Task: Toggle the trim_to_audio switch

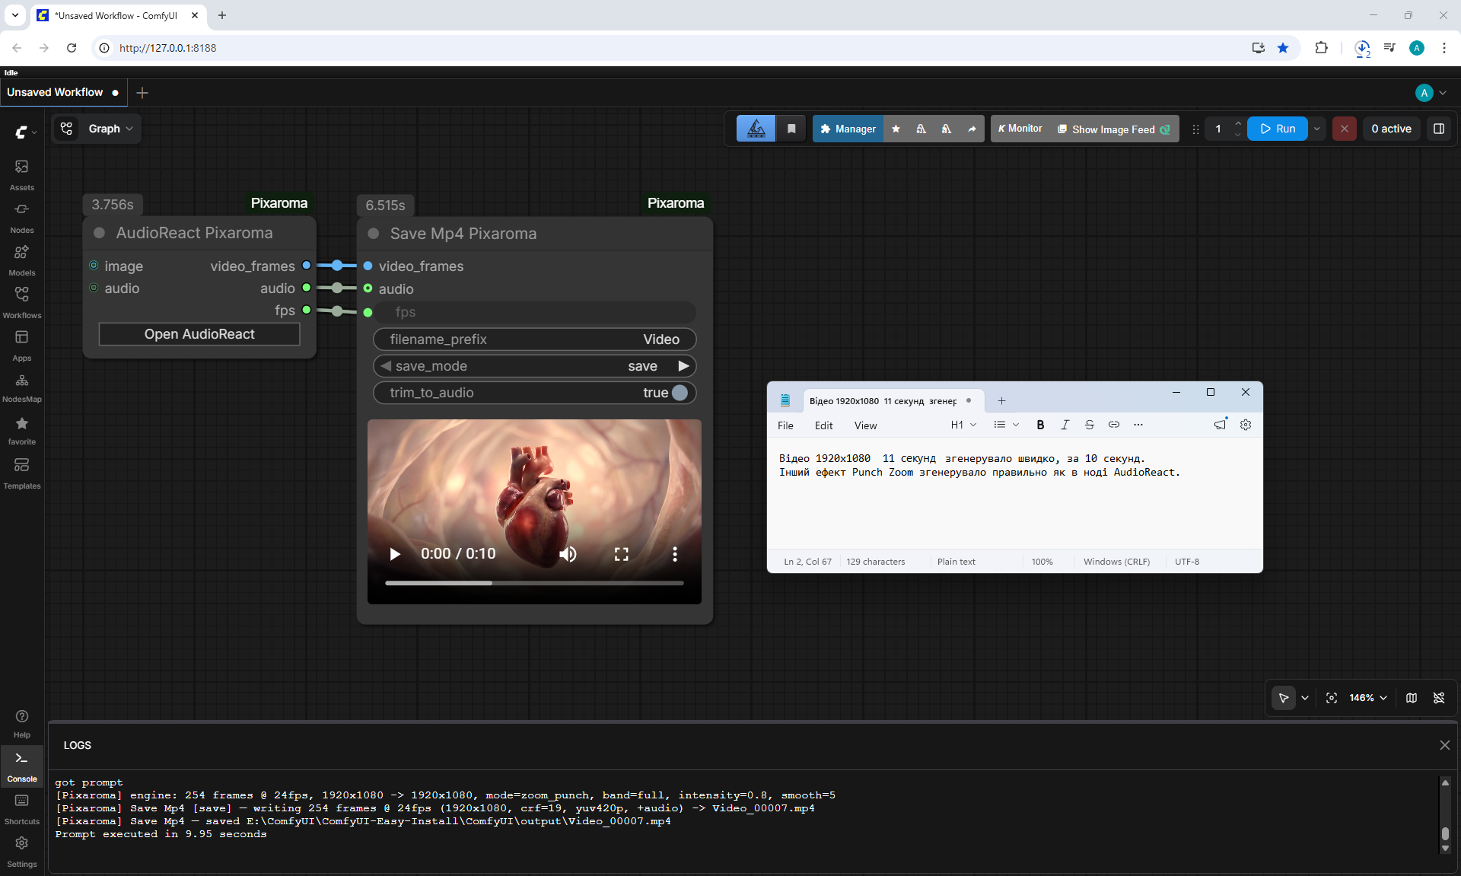Action: coord(680,393)
